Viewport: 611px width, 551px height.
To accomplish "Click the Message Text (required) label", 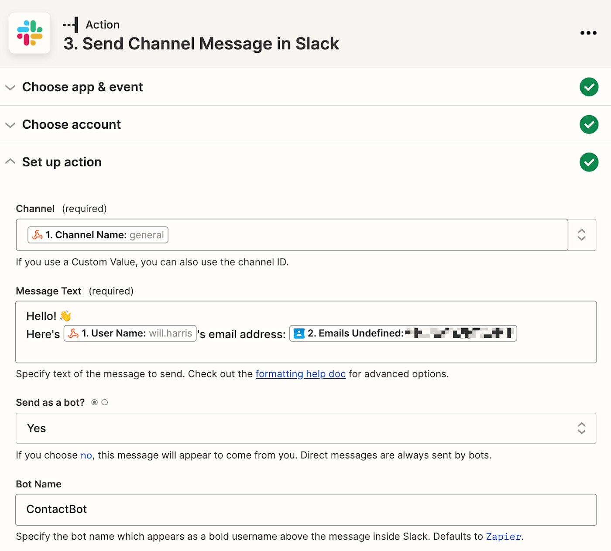I will pos(75,291).
